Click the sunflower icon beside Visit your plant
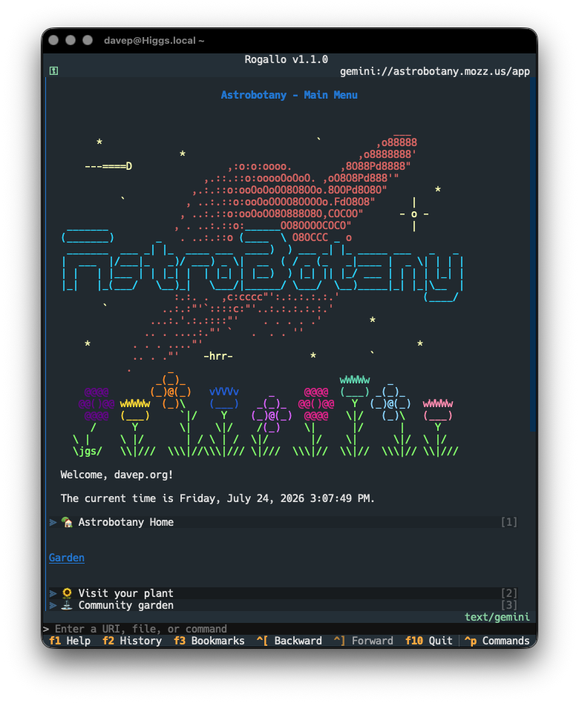 coord(67,593)
